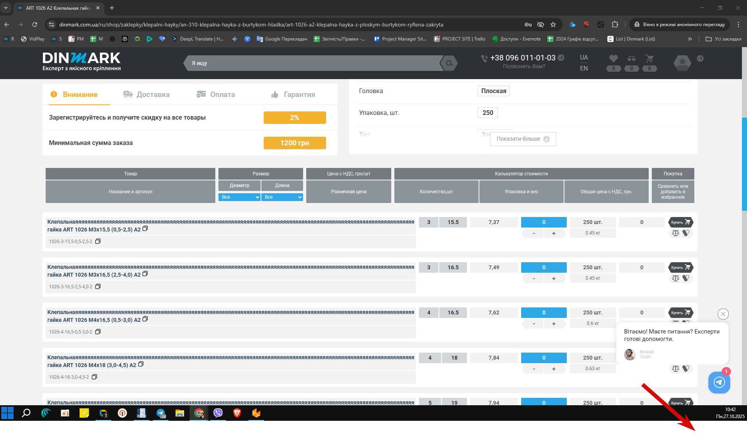Copy name icon for M3x16,5 (2,5-4,0) product

(145, 274)
